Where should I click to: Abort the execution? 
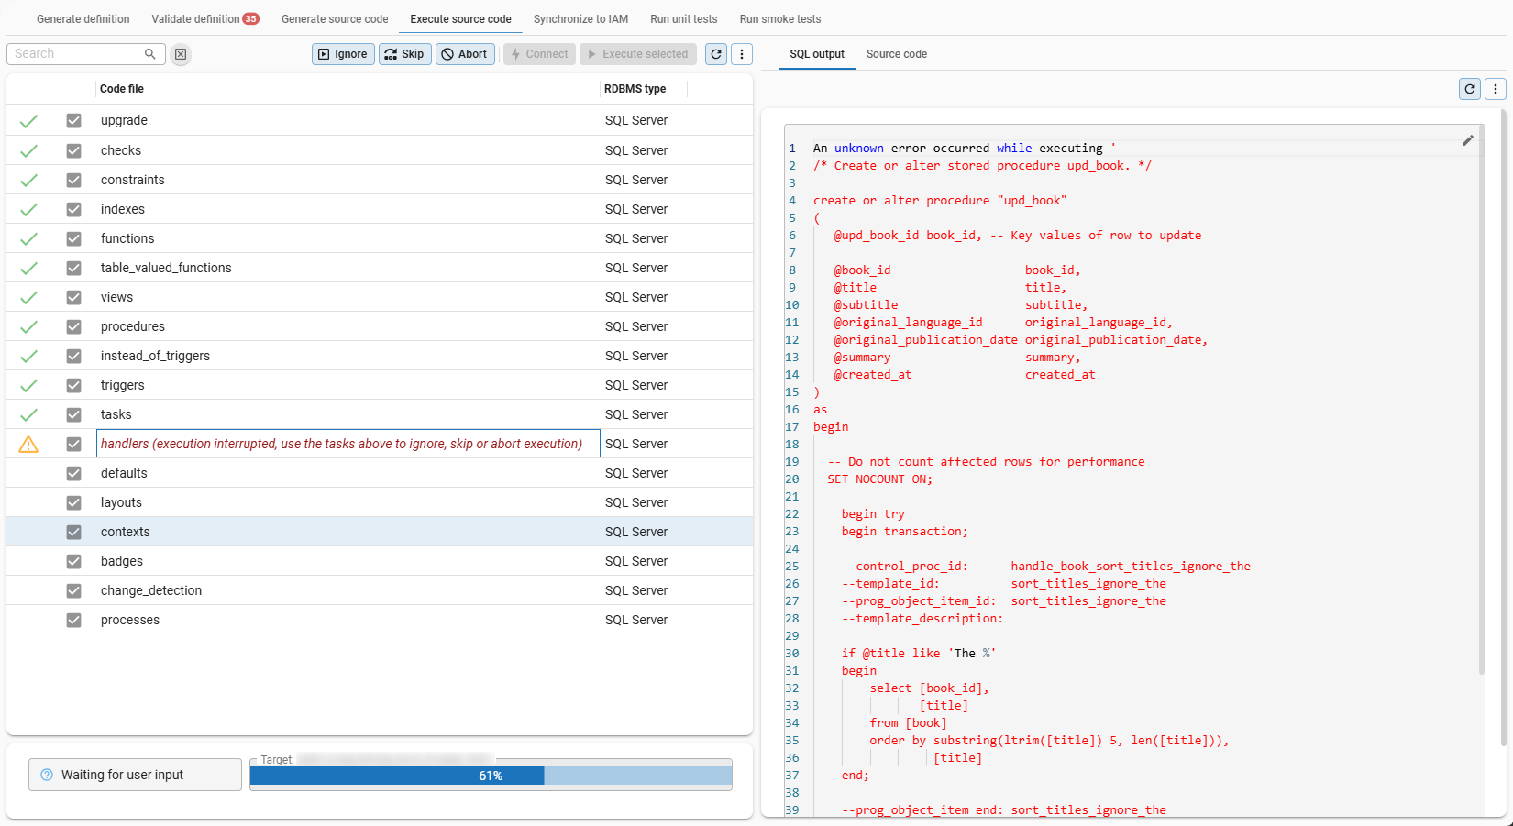[x=465, y=54]
